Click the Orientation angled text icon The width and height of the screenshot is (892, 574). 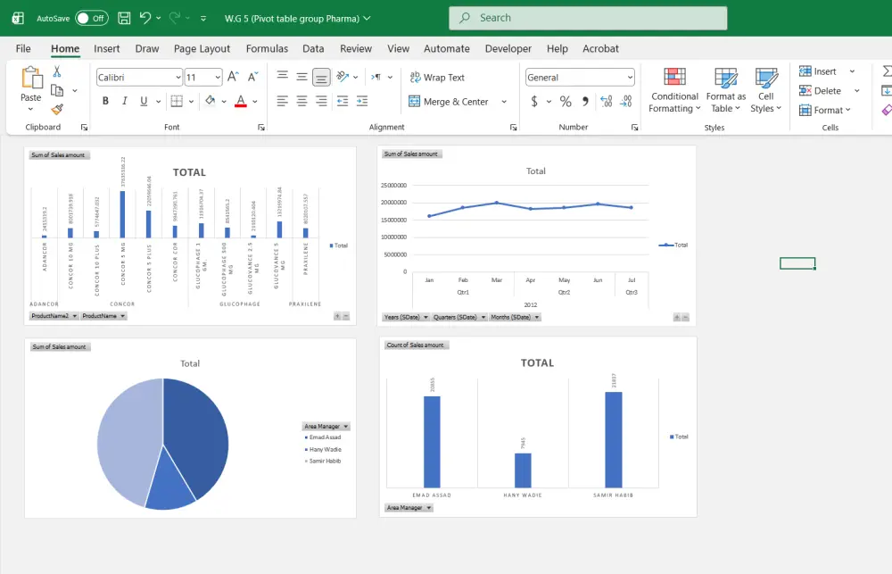pyautogui.click(x=342, y=76)
